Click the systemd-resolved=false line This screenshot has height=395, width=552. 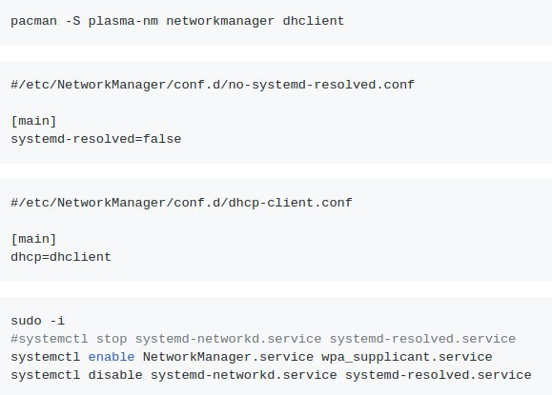(x=96, y=139)
